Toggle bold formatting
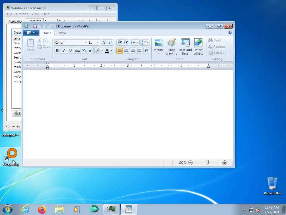The width and height of the screenshot is (286, 215). pyautogui.click(x=57, y=51)
